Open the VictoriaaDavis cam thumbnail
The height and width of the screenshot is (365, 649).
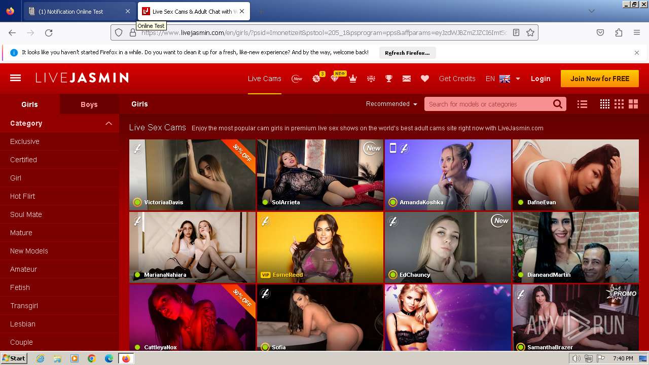pos(192,175)
